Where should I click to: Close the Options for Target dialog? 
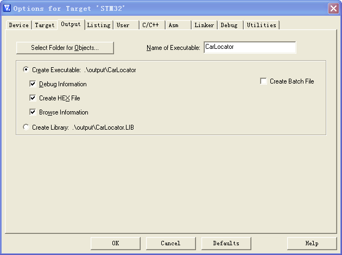coord(333,9)
